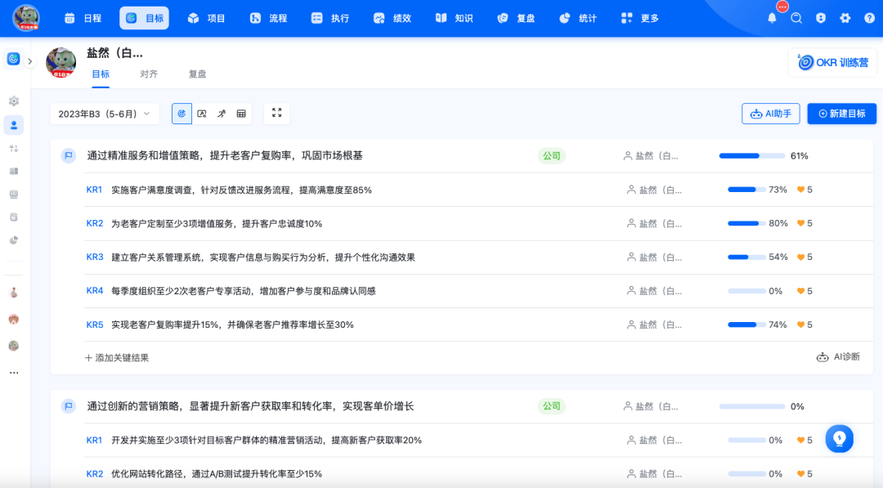Click the heart confidence icon on KR4 活动 row
This screenshot has width=883, height=488.
point(800,291)
